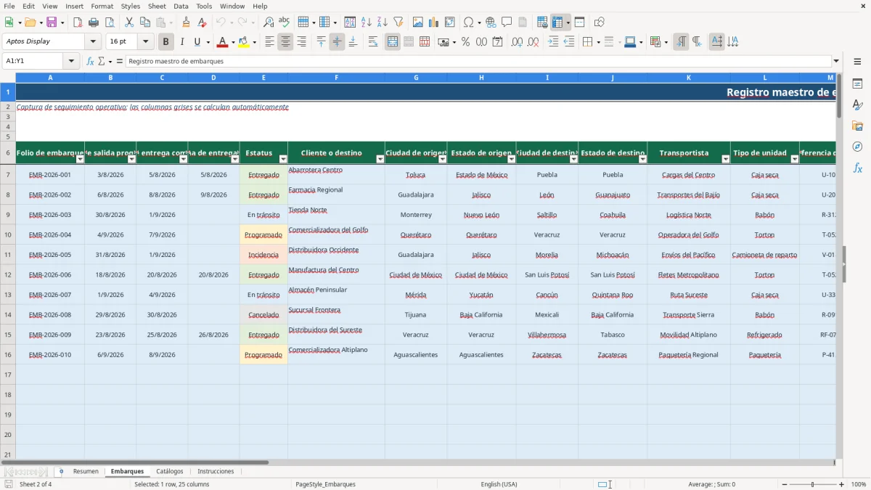
Task: Increase Indent icon
Action: (x=553, y=42)
